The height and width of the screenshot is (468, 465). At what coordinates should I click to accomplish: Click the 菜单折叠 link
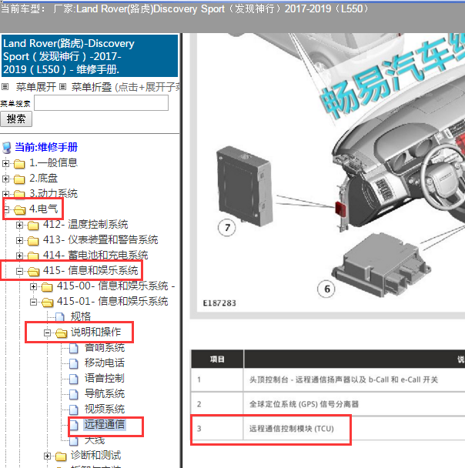click(x=92, y=87)
